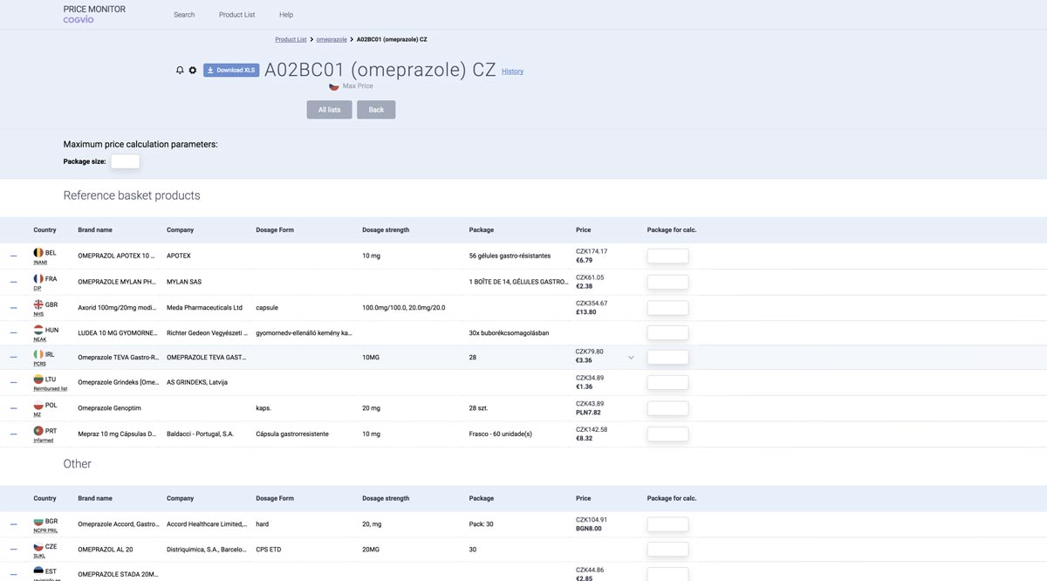The image size is (1047, 581).
Task: Remove the IRL row with its dash icon
Action: (x=13, y=358)
